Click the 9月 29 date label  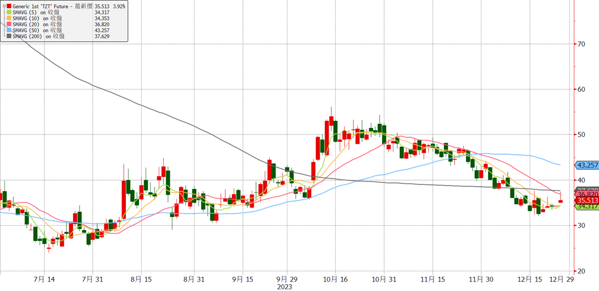tap(287, 280)
